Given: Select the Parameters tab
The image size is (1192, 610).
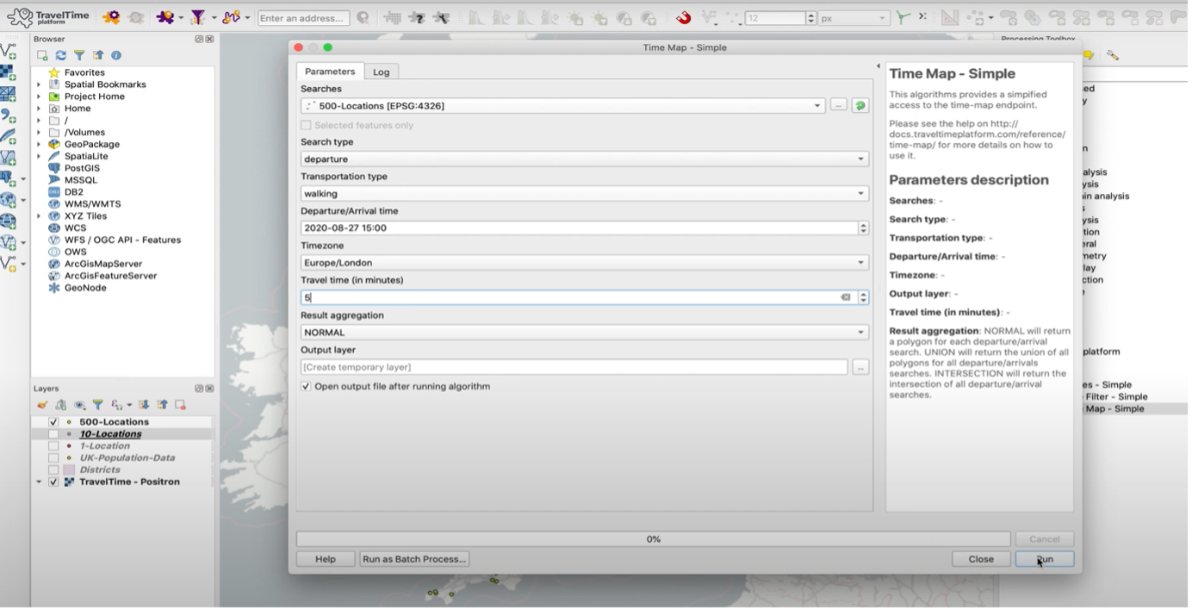Looking at the screenshot, I should [x=330, y=72].
